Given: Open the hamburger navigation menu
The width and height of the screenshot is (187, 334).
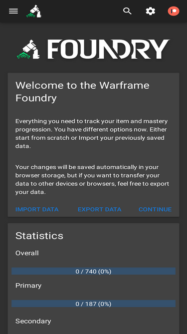Looking at the screenshot, I should click(x=13, y=11).
